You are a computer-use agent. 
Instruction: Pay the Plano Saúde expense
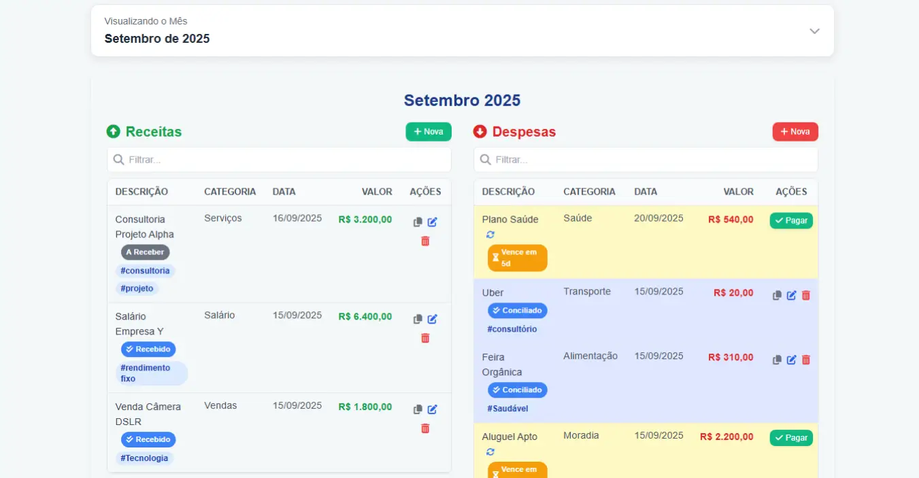point(791,220)
